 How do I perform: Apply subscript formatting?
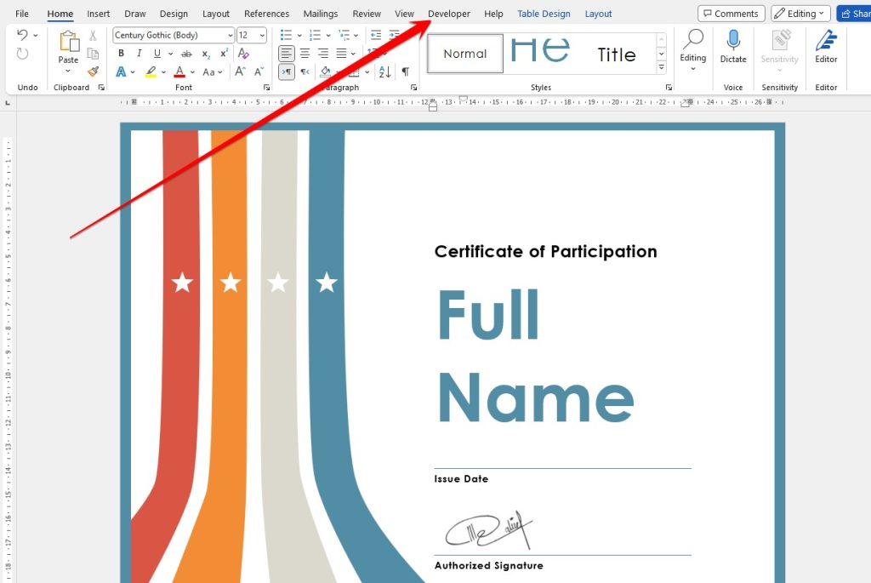point(206,54)
